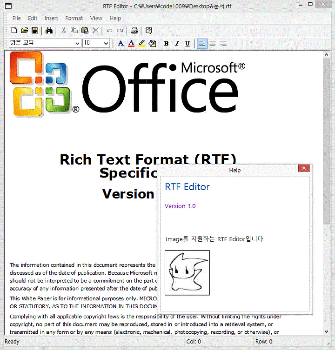The width and height of the screenshot is (335, 350).
Task: Close the Help dialog
Action: [304, 168]
